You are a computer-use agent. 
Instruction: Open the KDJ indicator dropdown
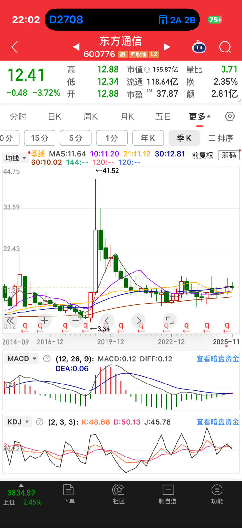tap(18, 422)
